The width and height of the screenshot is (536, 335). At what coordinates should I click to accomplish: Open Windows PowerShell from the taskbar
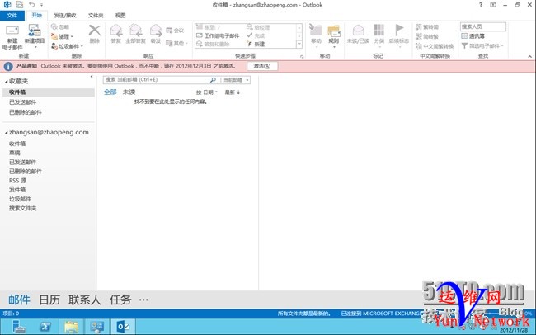tap(45, 327)
